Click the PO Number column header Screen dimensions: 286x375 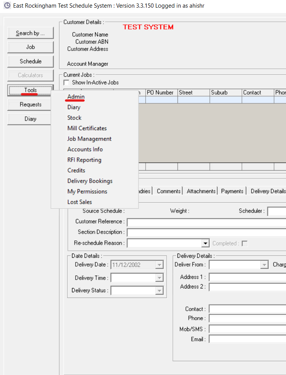point(161,93)
